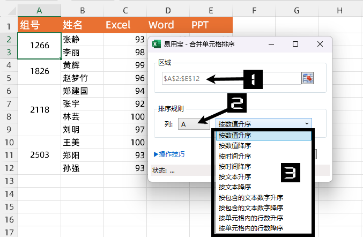Click the Excel score 97 for 刘明
This screenshot has height=237, width=363.
pyautogui.click(x=125, y=129)
